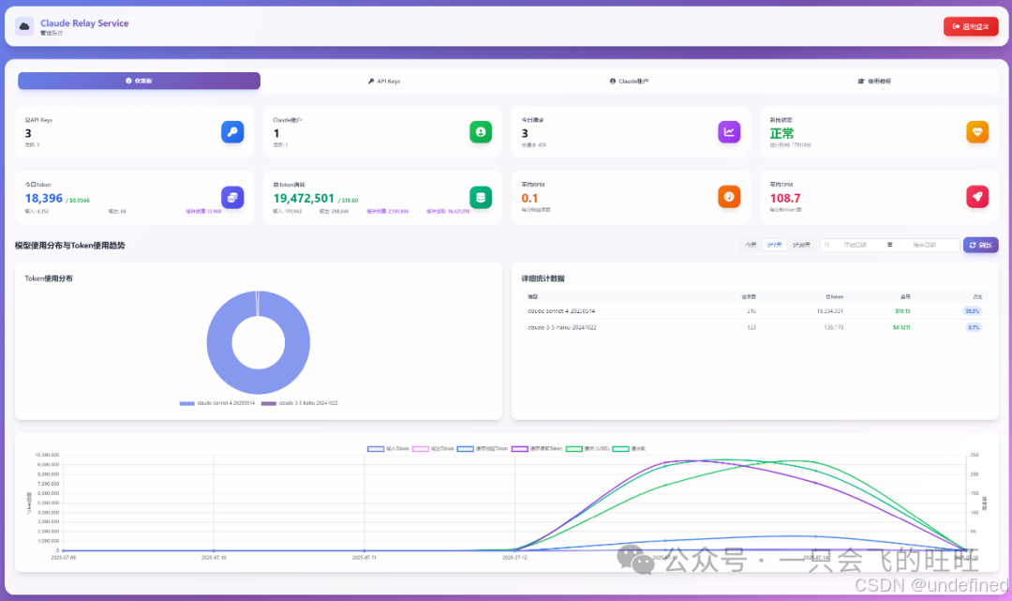
Task: Click the 2025-07-12 label on chart axis
Action: pyautogui.click(x=514, y=558)
